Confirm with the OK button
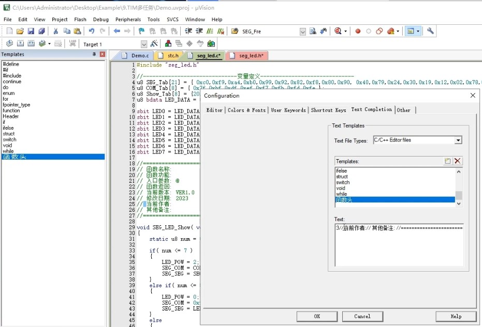Viewport: 482px width, 327px height. 317,316
